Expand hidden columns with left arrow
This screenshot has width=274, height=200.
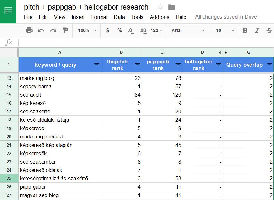(x=220, y=52)
